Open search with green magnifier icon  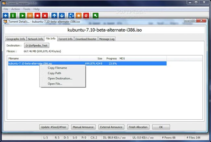tap(95, 16)
